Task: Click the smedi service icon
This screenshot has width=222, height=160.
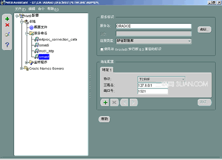Action: (x=37, y=45)
